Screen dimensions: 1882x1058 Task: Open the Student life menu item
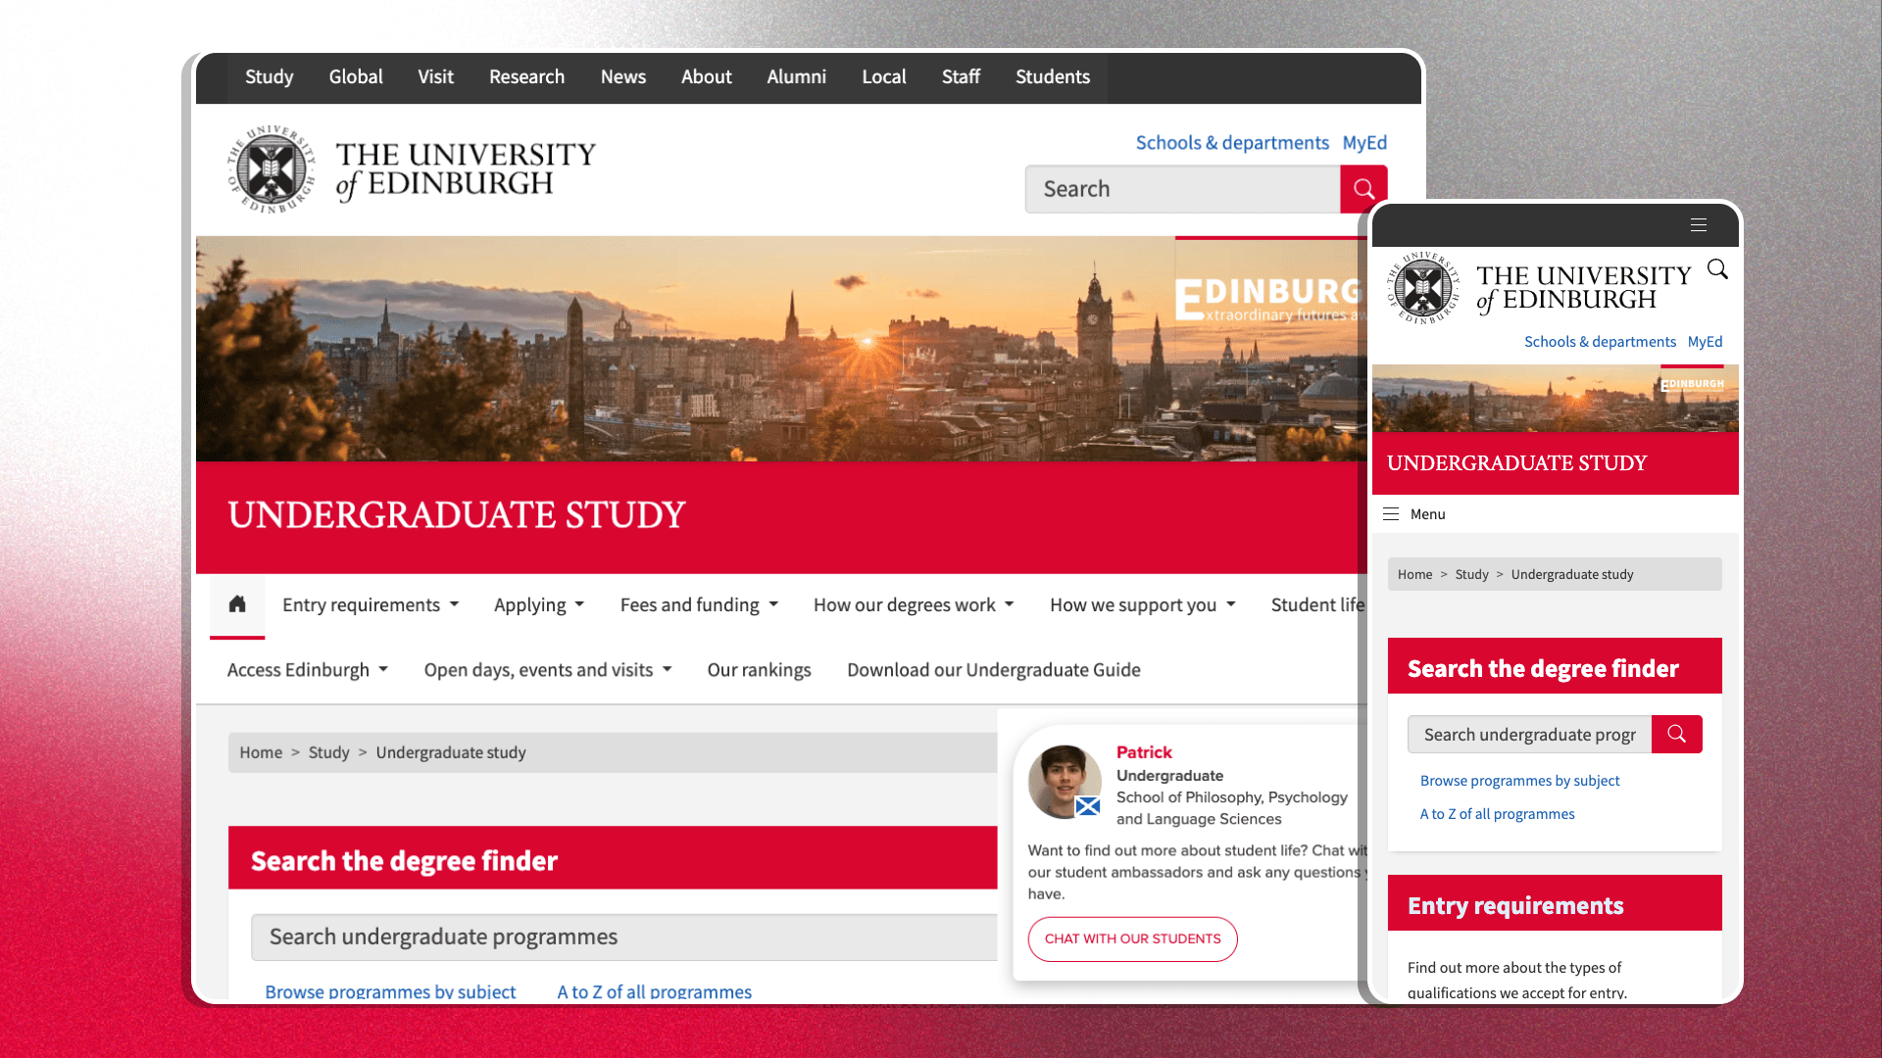[x=1317, y=605]
